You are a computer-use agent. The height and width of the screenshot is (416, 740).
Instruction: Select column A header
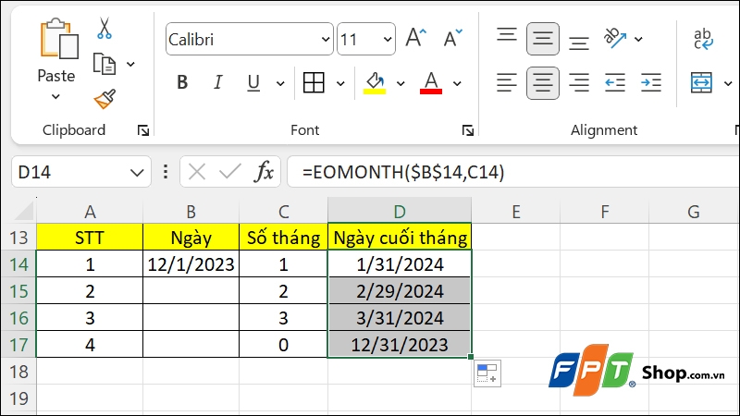(90, 212)
